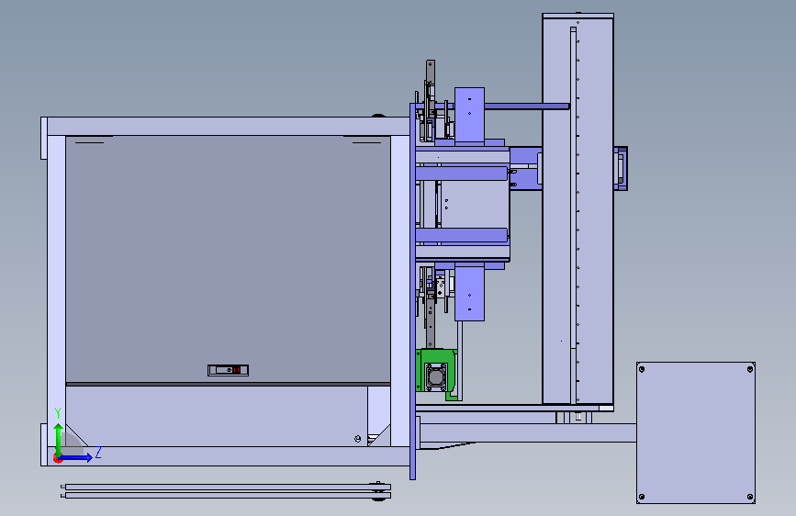Viewport: 796px width, 516px height.
Task: Click the bottom-left bolt on the square plate
Action: click(x=642, y=497)
